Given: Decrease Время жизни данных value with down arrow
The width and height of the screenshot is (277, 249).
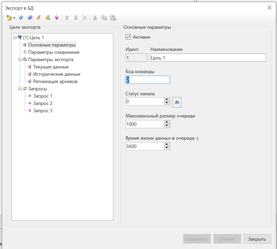Looking at the screenshot, I should click(x=167, y=148).
